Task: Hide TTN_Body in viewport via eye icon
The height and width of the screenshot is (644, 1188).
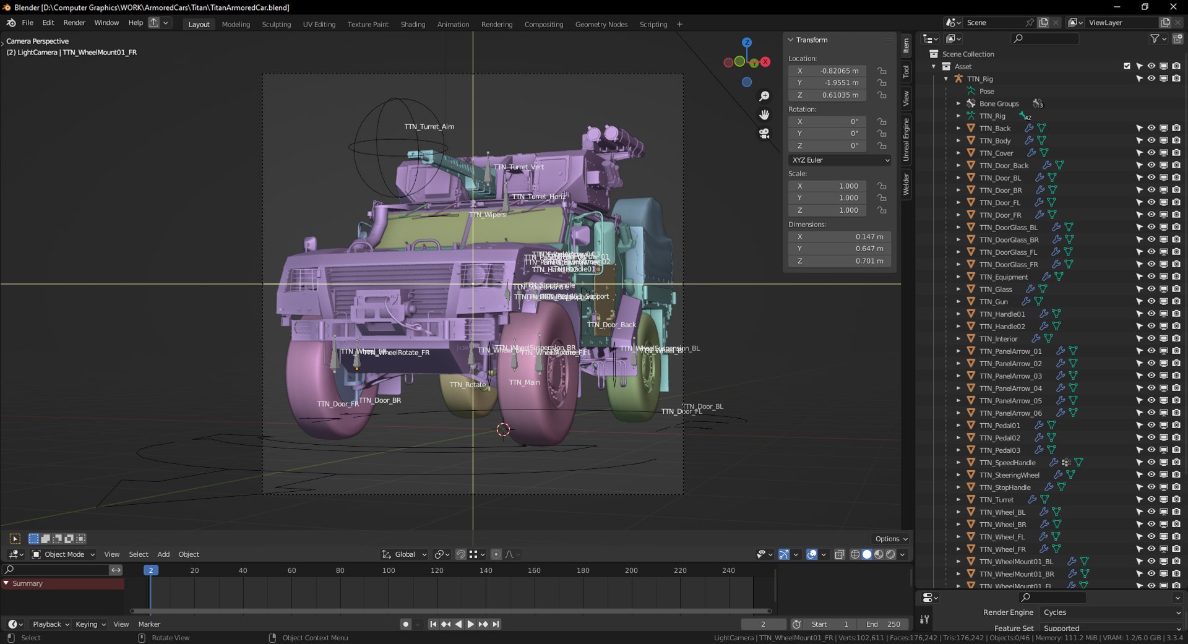Action: (1151, 140)
